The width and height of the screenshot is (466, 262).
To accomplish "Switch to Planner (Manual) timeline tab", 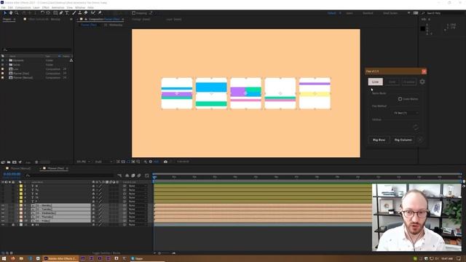I will tap(20, 168).
